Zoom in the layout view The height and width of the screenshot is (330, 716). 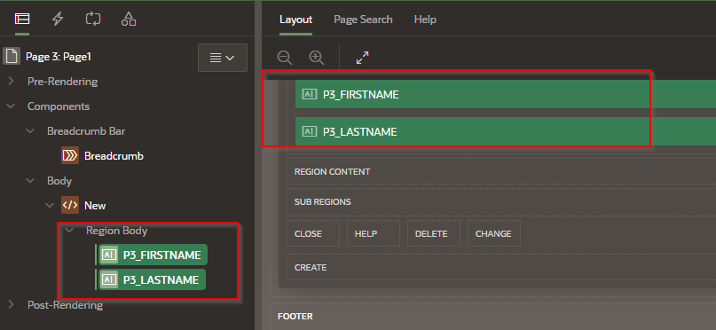click(x=317, y=58)
